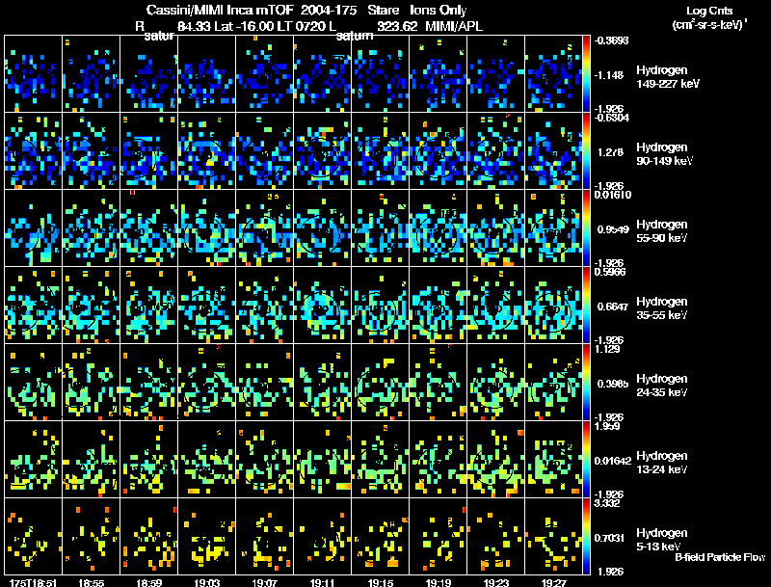The image size is (771, 587).
Task: Select the Hydrogen 35-55 keV row label
Action: (662, 308)
